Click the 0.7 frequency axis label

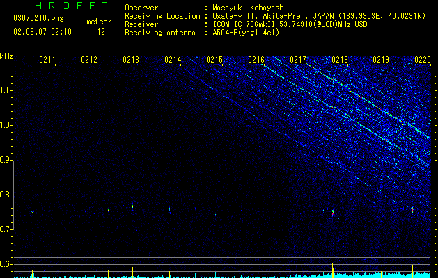[6, 229]
